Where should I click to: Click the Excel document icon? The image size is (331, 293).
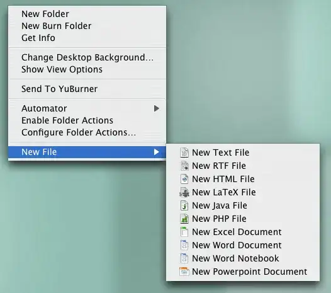pyautogui.click(x=184, y=232)
